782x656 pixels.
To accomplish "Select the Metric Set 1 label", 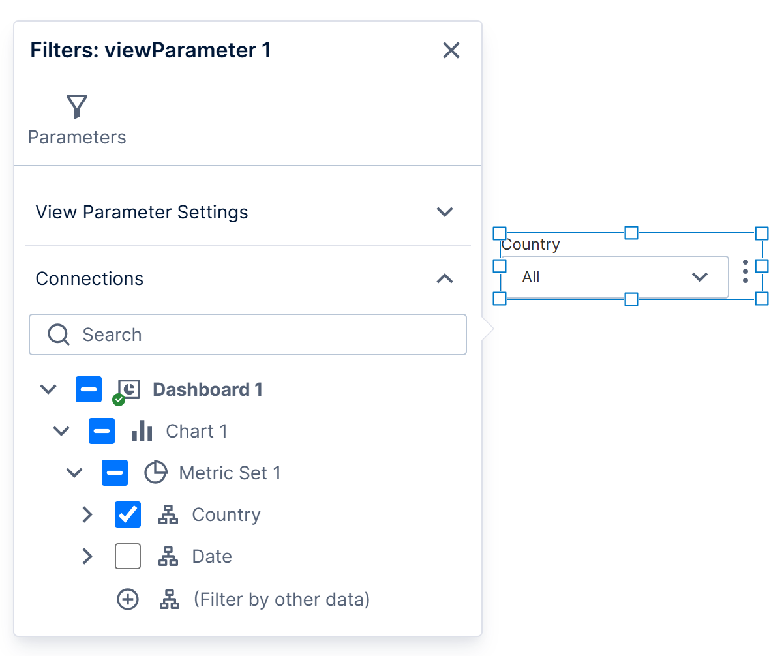I will (230, 473).
